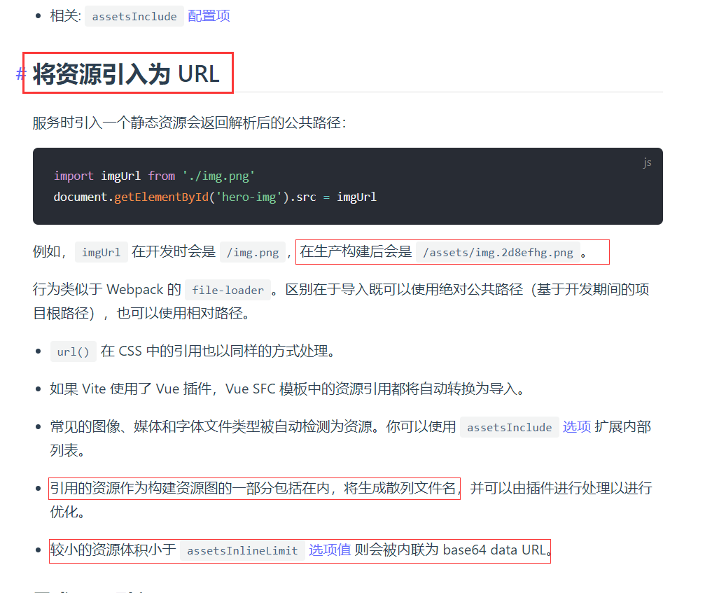Open the 配置项 link
This screenshot has height=593, width=705.
(x=209, y=16)
